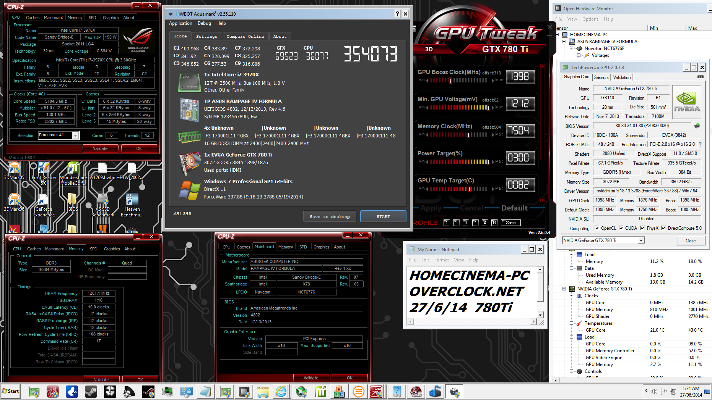Click the Notepad vertical scrollbar down arrow
The image size is (712, 400).
coord(540,315)
